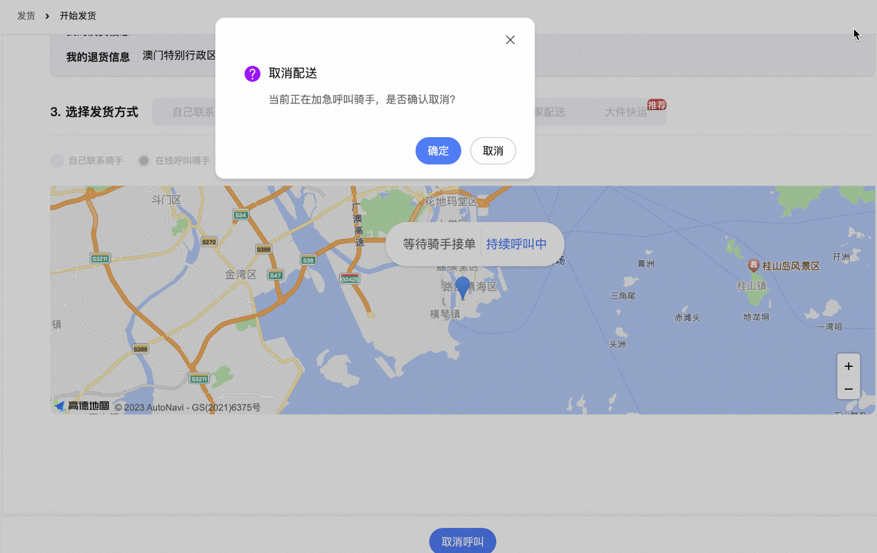The height and width of the screenshot is (553, 877).
Task: Click the S34 road marker
Action: (241, 215)
